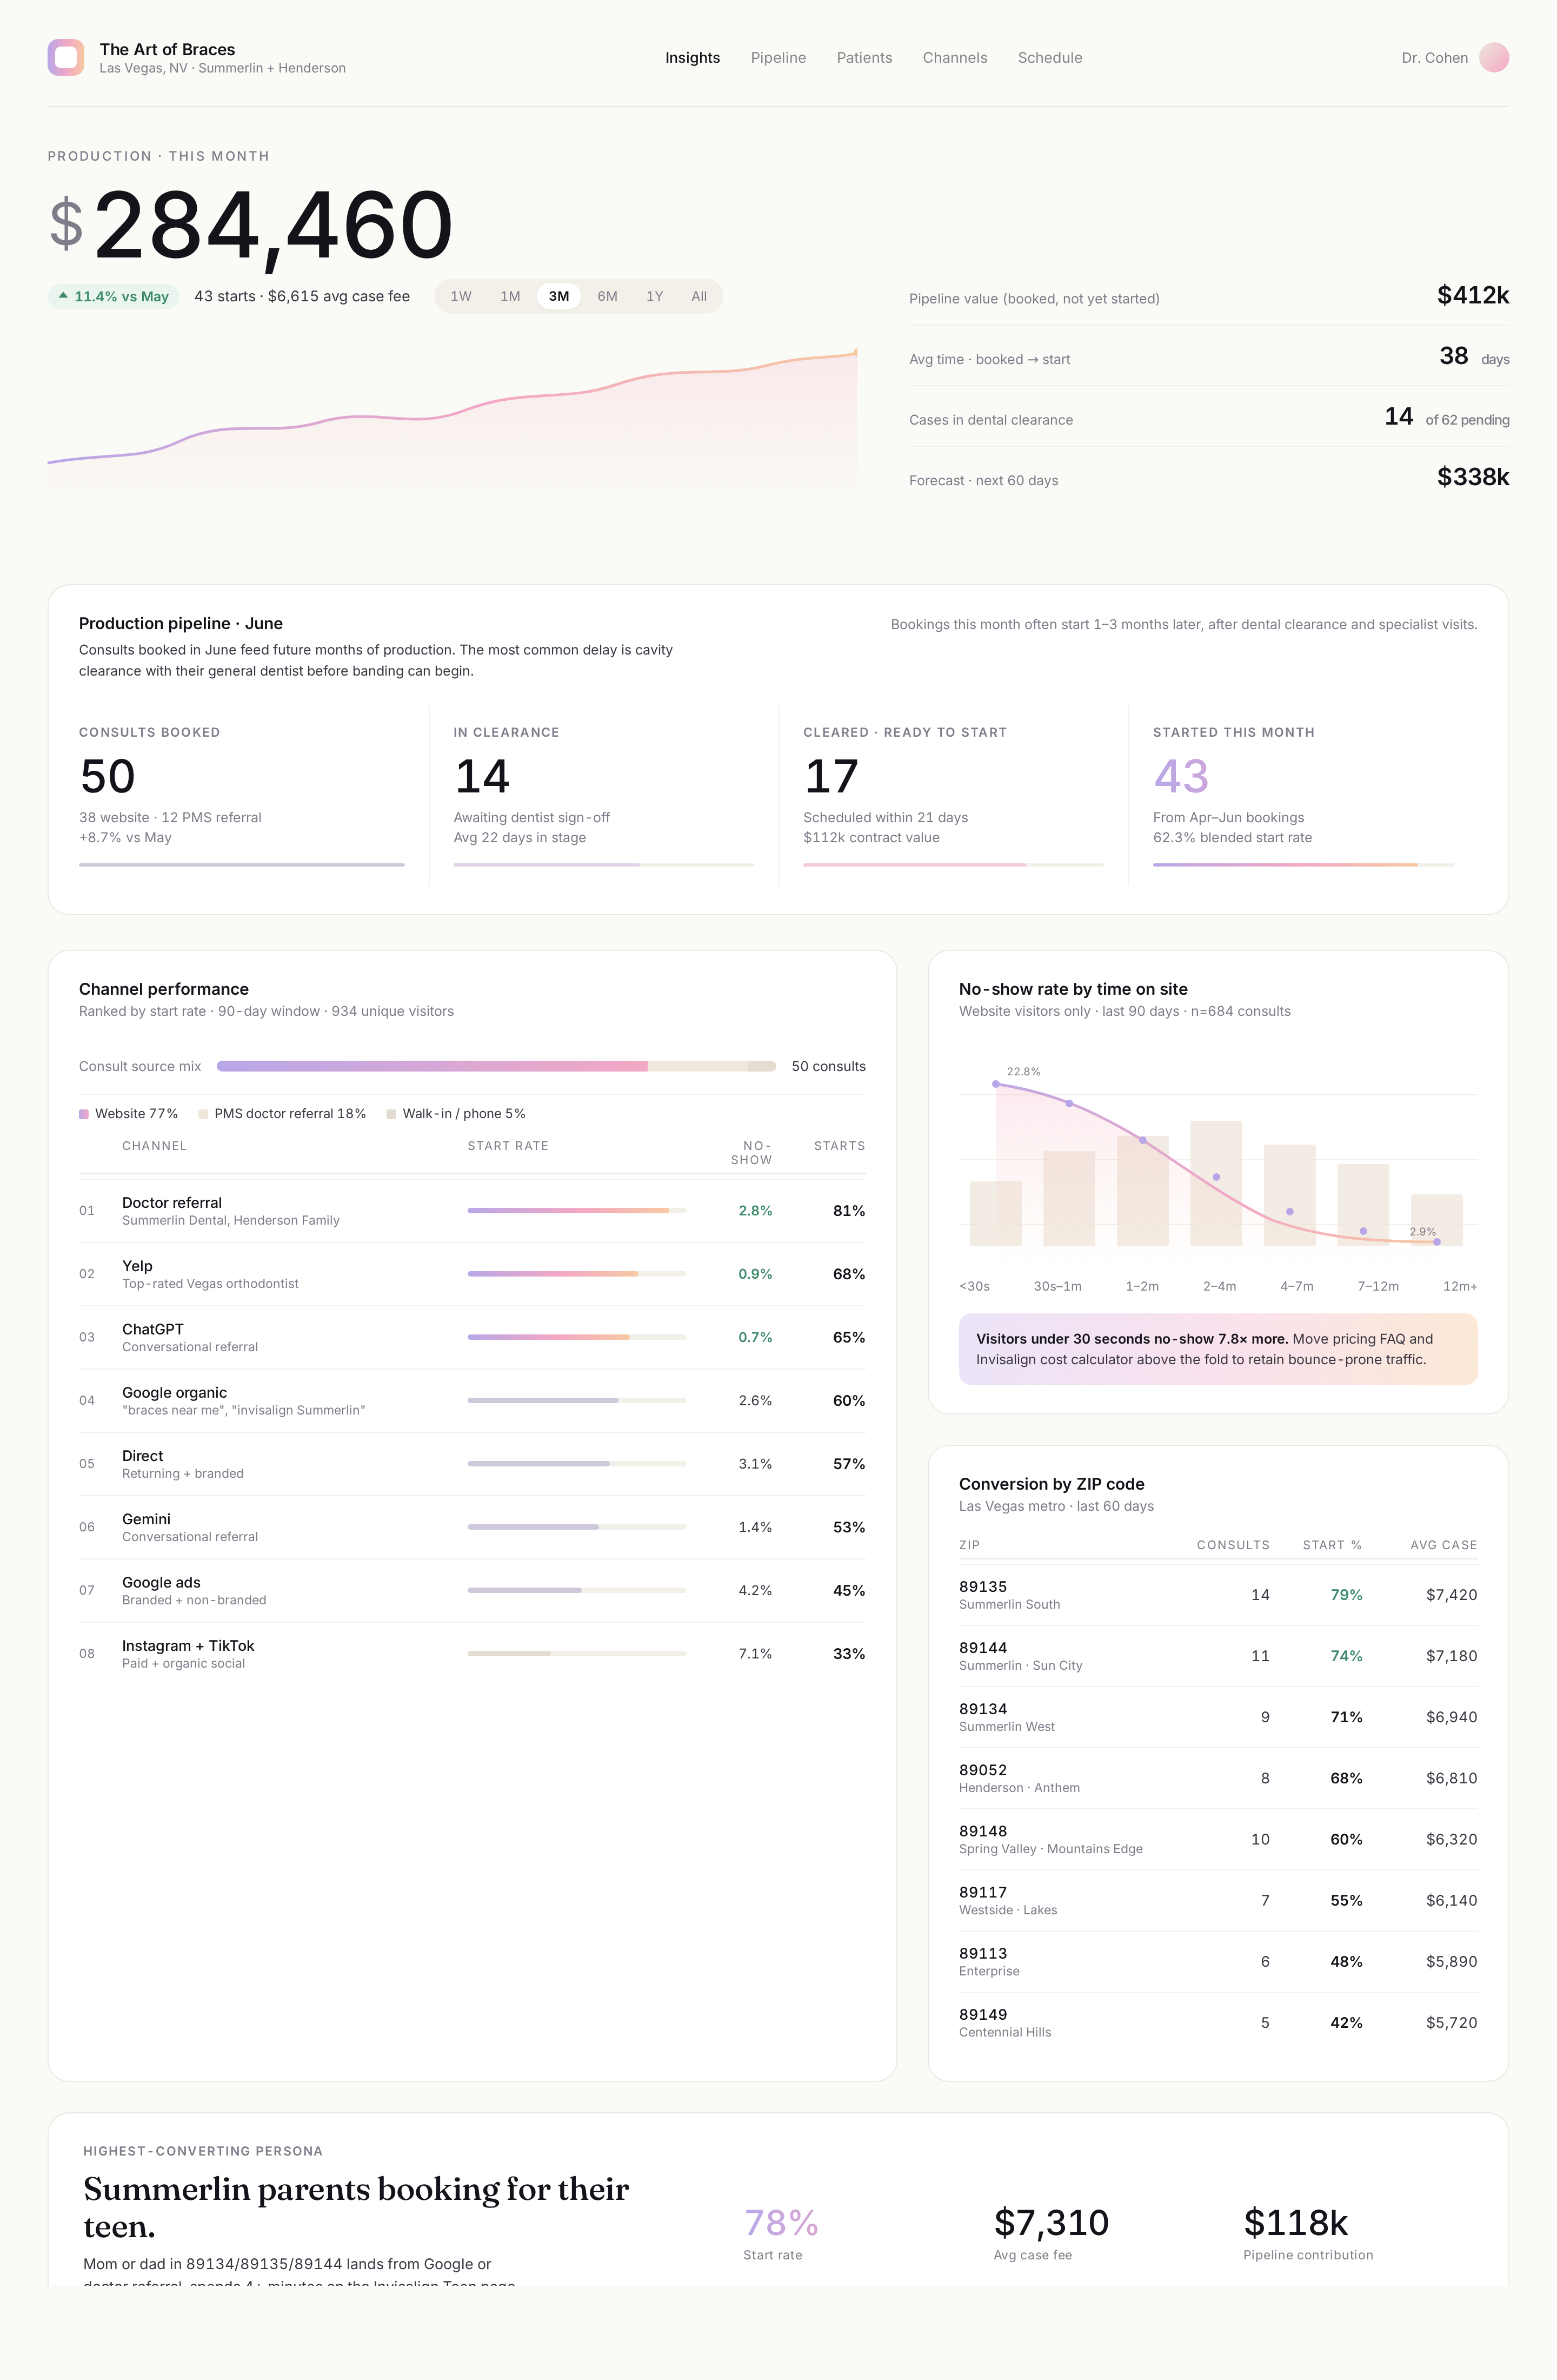Click the START % column header
This screenshot has width=1557, height=2380.
(x=1332, y=1545)
